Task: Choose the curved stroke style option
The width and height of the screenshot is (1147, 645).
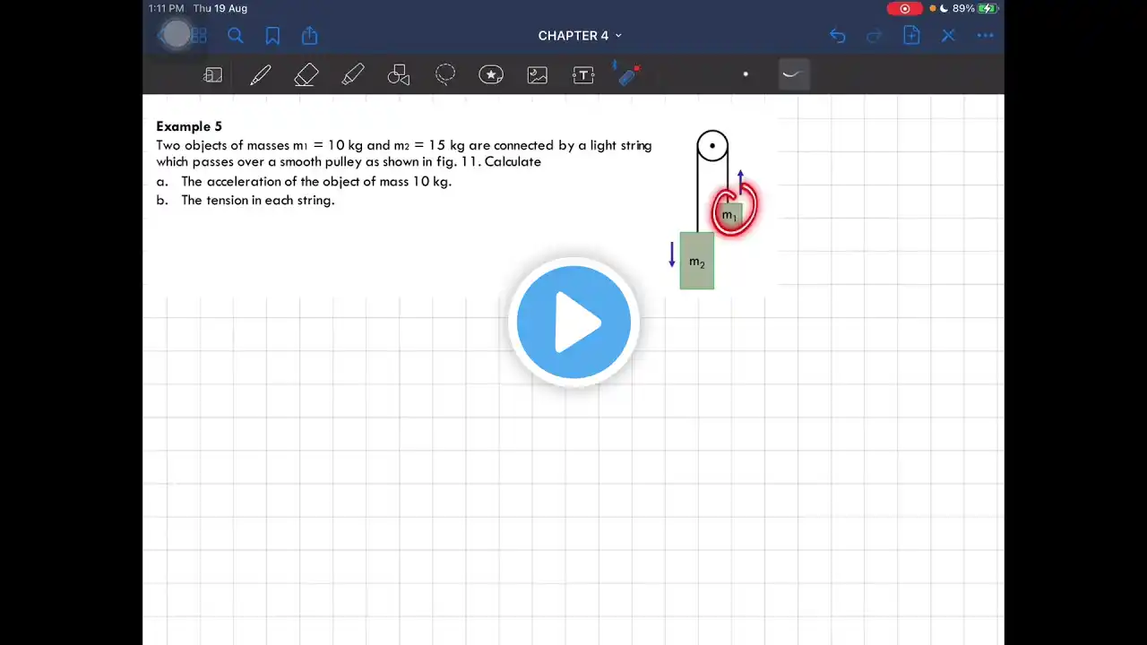Action: 793,74
